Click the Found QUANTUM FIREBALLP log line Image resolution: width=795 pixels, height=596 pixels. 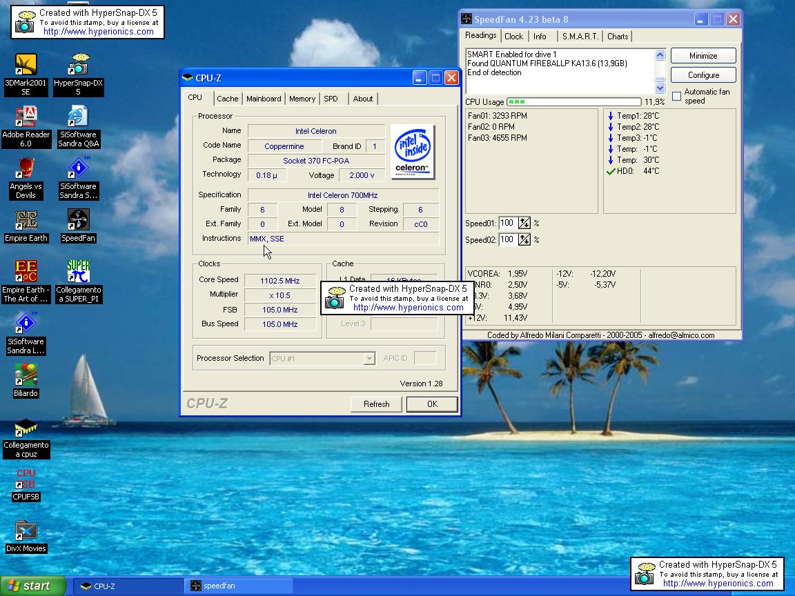pyautogui.click(x=547, y=63)
